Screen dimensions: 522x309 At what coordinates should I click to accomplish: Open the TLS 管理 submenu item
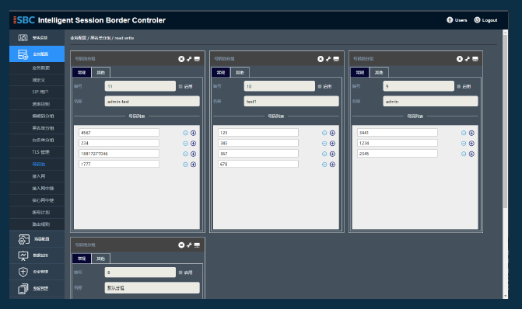tap(37, 152)
